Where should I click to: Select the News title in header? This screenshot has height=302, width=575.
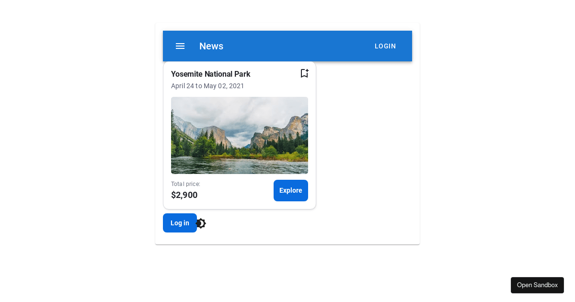click(x=211, y=46)
